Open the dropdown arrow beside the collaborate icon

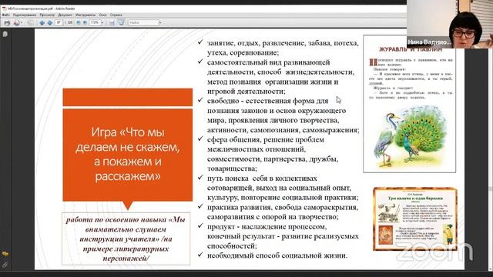click(x=22, y=22)
